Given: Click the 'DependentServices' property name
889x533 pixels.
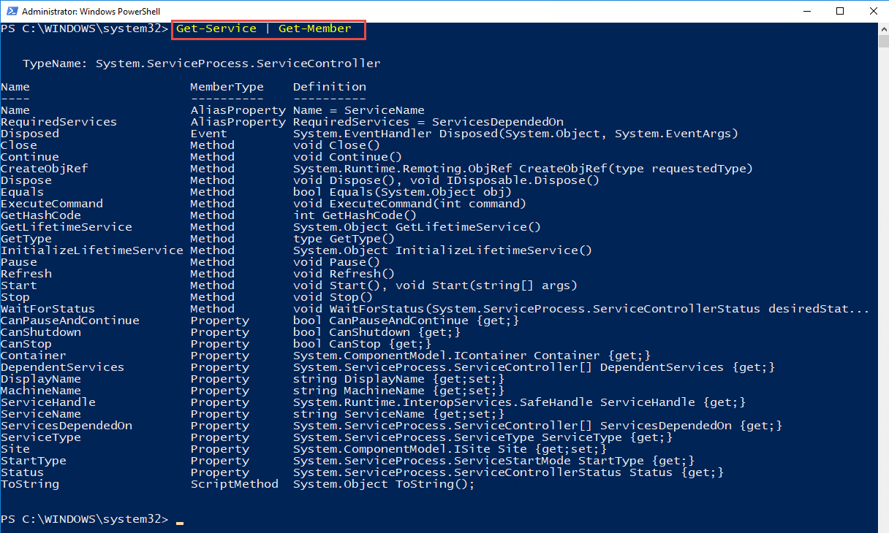Looking at the screenshot, I should point(63,367).
